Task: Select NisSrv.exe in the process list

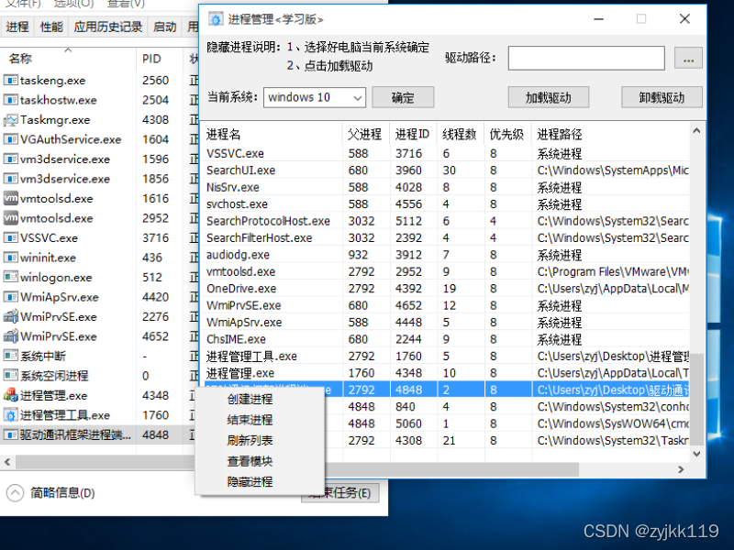Action: pyautogui.click(x=446, y=187)
